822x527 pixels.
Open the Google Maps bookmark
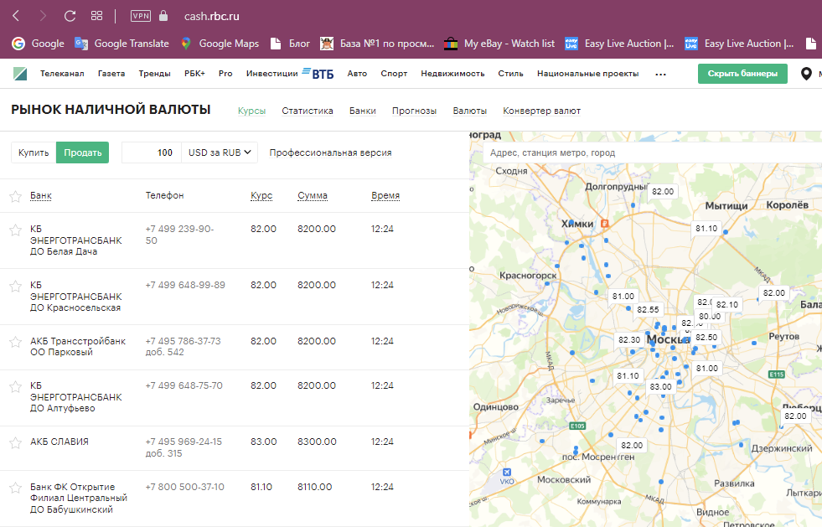(220, 44)
